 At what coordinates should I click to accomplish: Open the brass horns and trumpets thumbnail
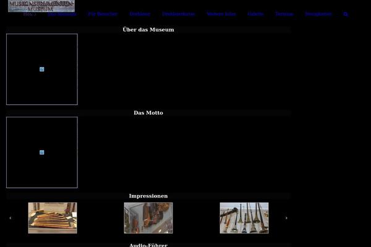(244, 218)
